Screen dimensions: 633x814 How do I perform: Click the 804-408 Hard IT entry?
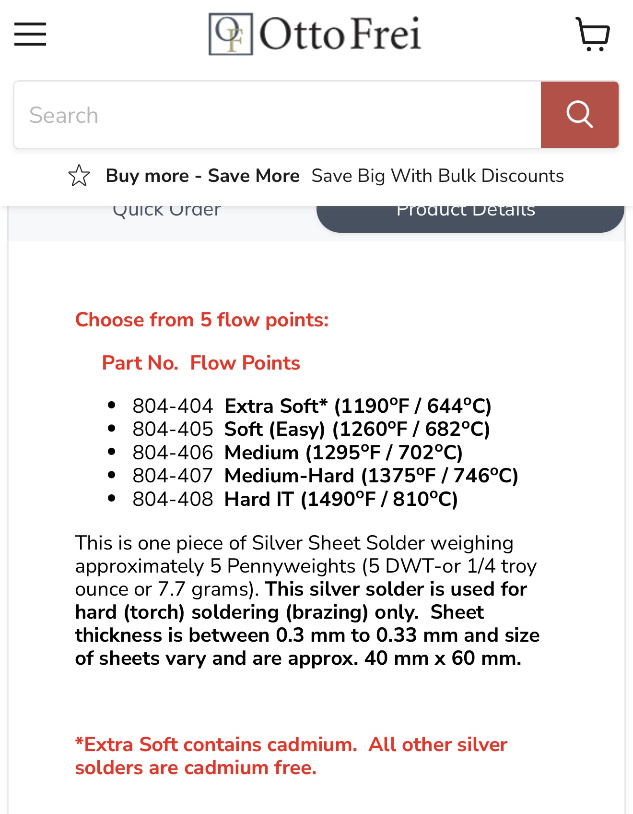(295, 499)
